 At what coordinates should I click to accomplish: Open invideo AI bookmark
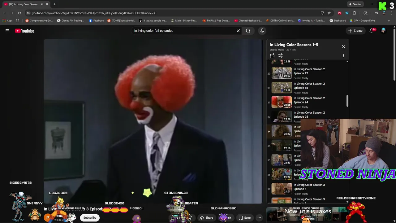[x=311, y=21]
